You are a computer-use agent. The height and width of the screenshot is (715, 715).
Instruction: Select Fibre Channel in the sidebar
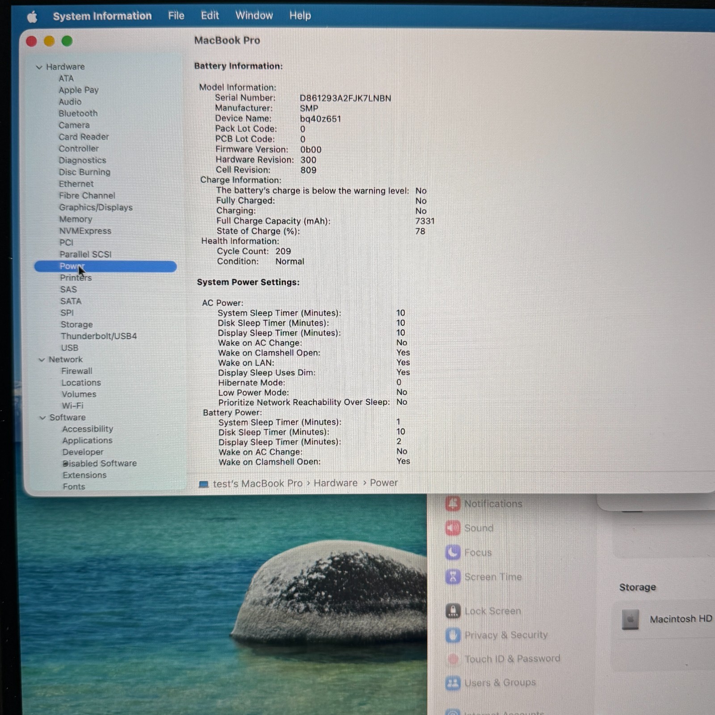(x=87, y=195)
